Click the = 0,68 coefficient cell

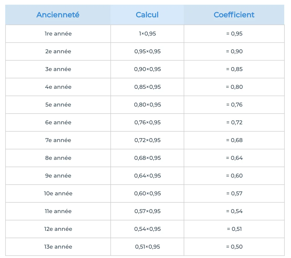tap(234, 140)
